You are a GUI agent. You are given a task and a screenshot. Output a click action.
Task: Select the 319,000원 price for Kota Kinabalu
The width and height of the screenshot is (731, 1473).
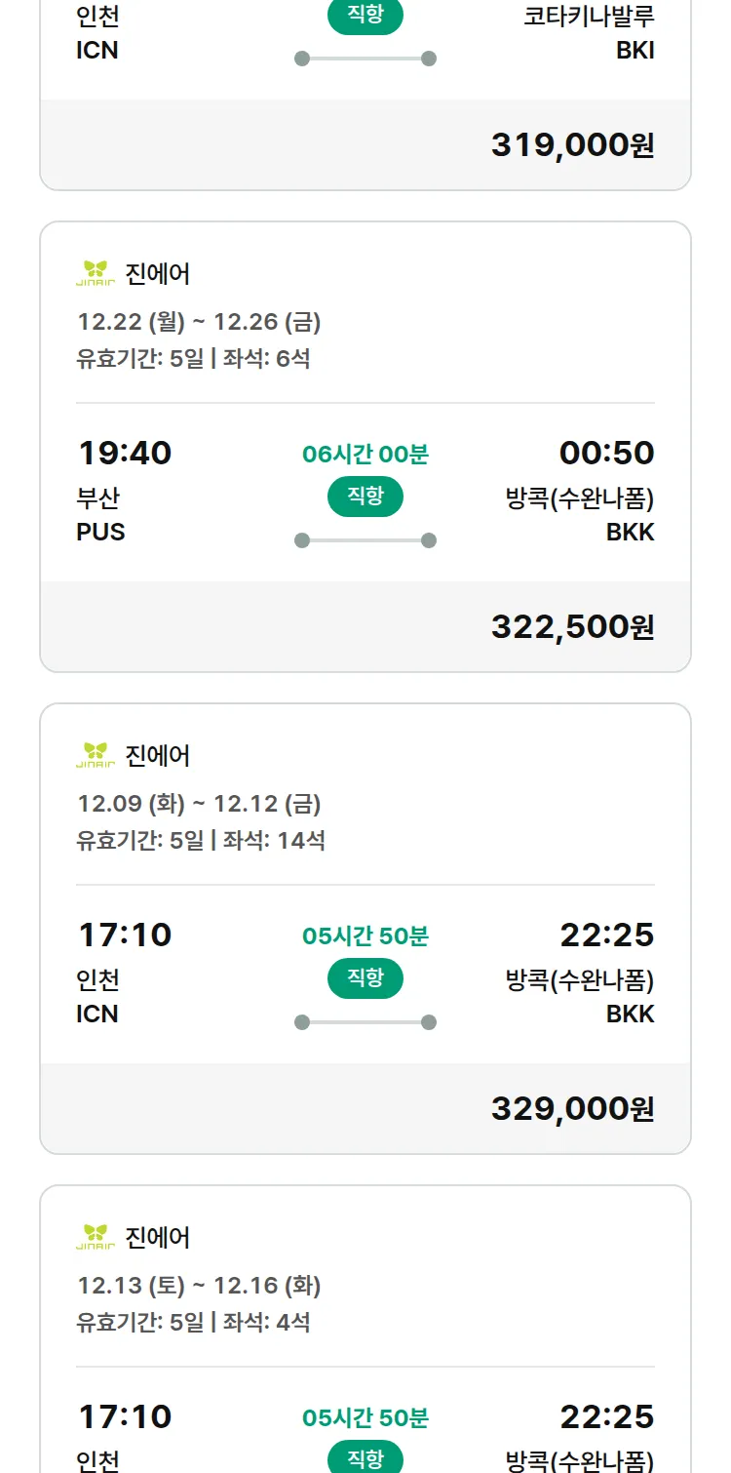coord(572,145)
